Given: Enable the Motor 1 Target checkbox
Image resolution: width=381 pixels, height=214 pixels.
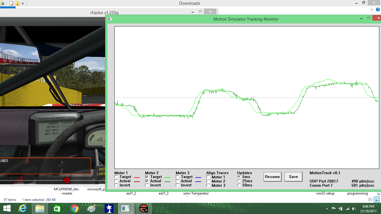Looking at the screenshot, I should point(116,177).
